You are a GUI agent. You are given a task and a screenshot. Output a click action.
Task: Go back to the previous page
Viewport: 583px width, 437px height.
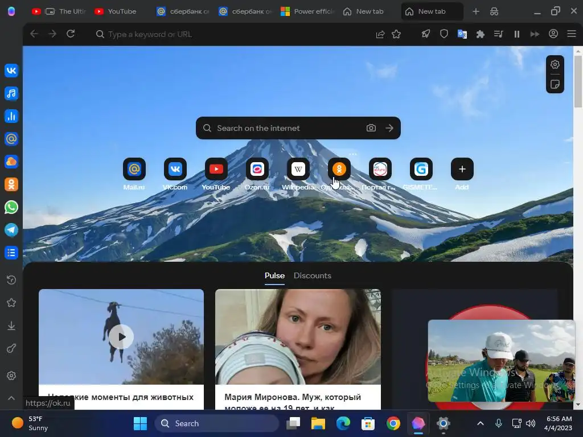click(x=34, y=34)
